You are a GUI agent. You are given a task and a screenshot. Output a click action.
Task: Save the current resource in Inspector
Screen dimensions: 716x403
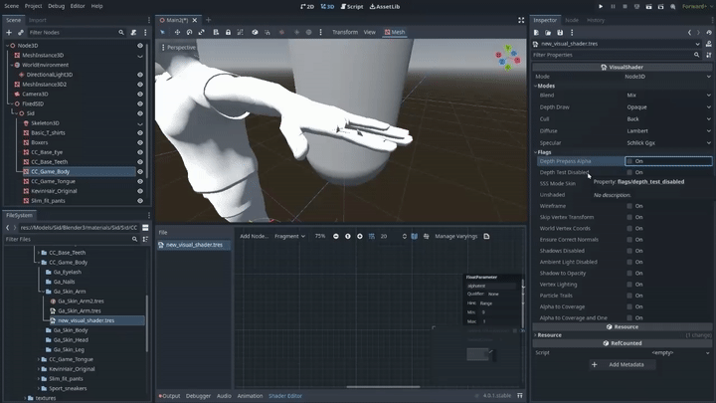point(560,33)
